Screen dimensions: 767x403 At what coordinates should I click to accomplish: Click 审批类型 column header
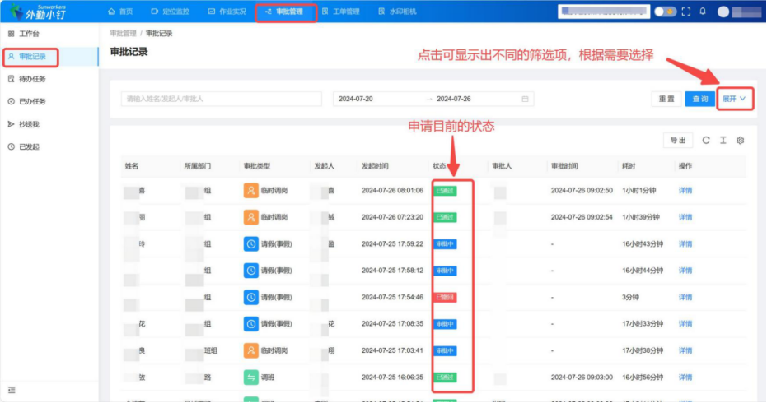pyautogui.click(x=257, y=166)
